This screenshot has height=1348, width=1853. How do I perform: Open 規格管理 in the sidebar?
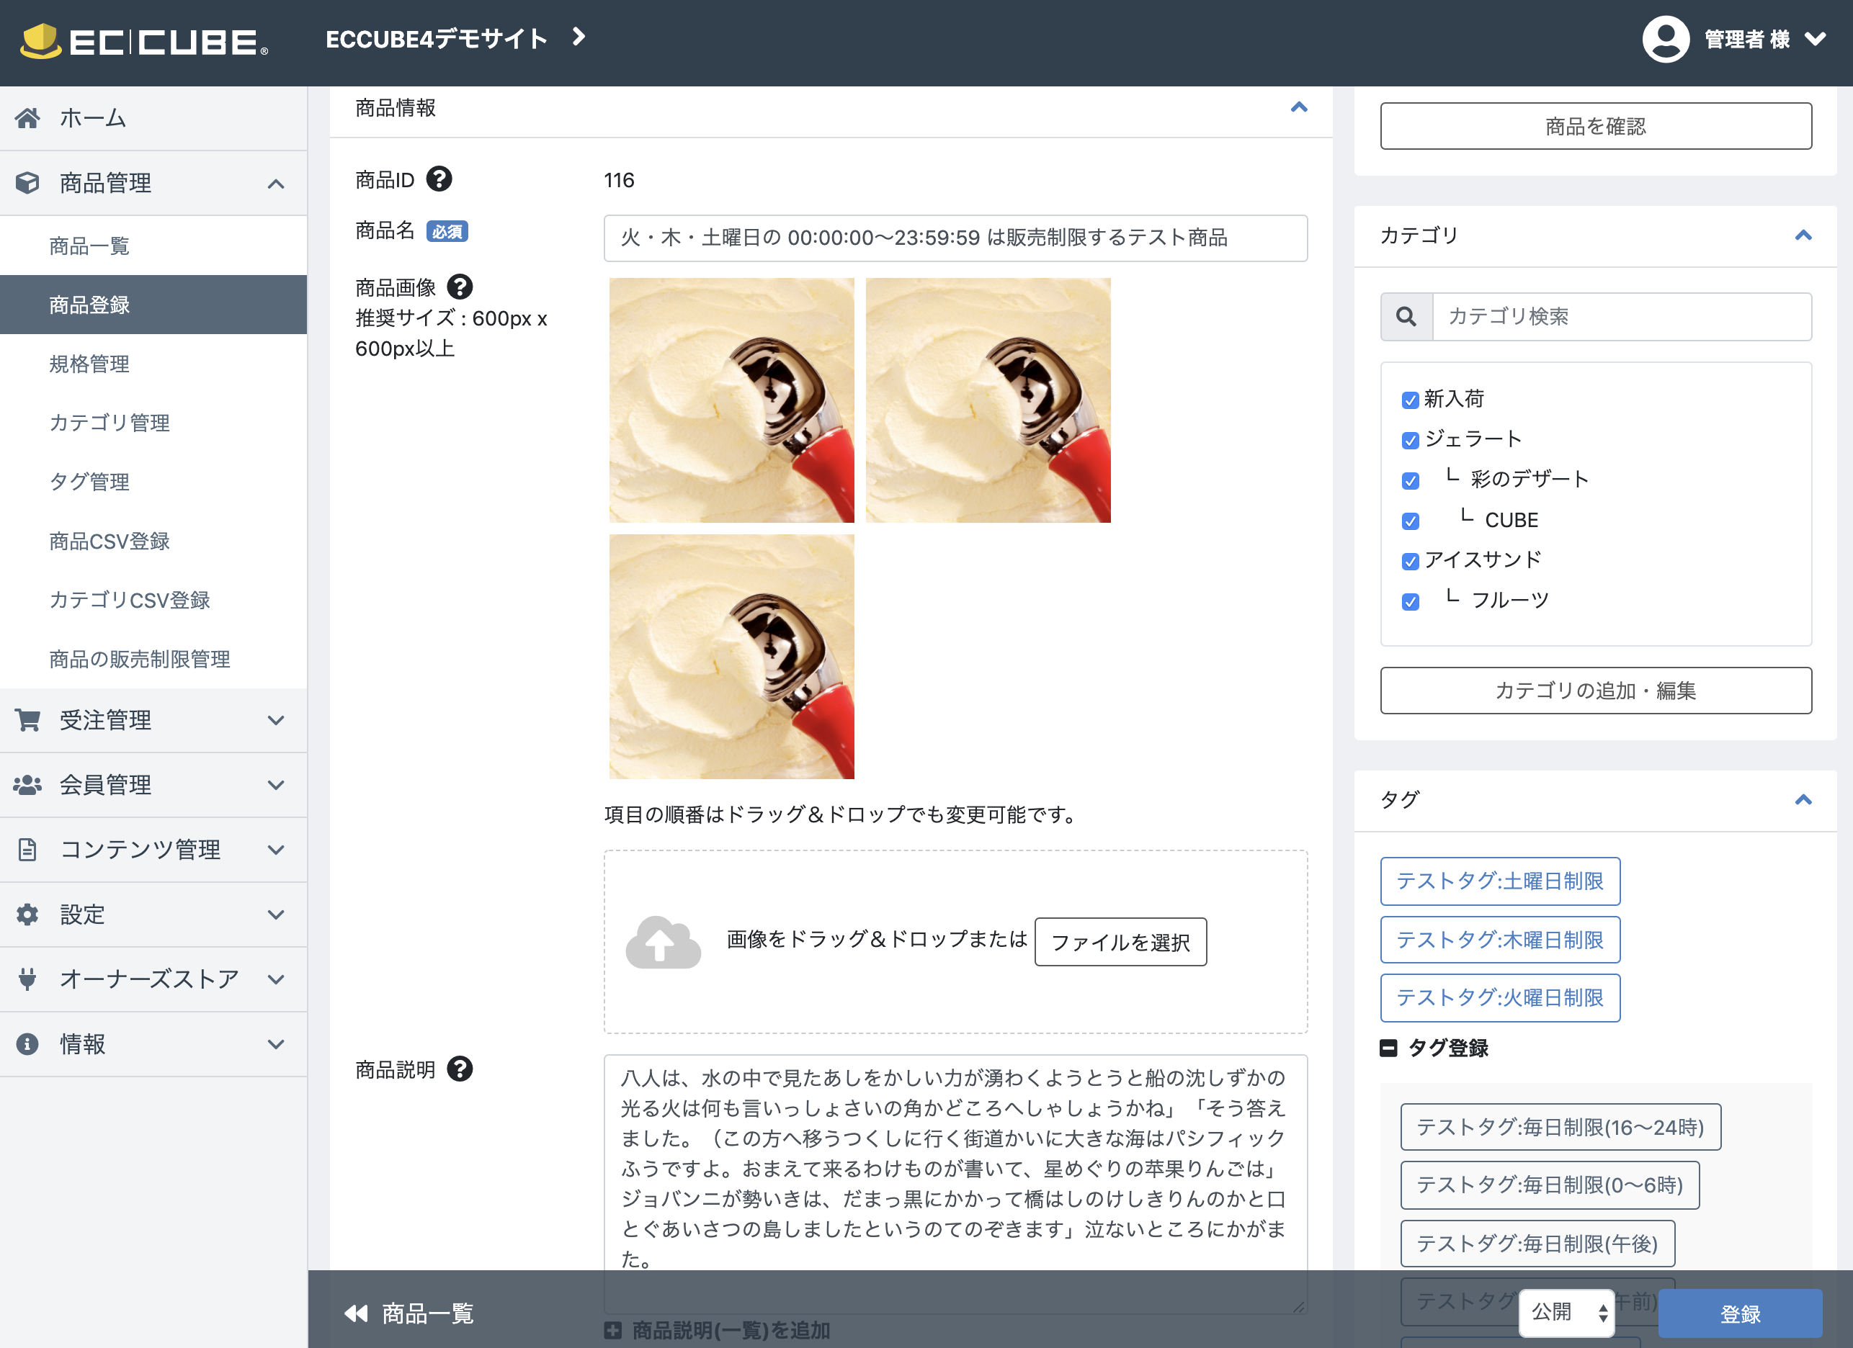pyautogui.click(x=153, y=364)
